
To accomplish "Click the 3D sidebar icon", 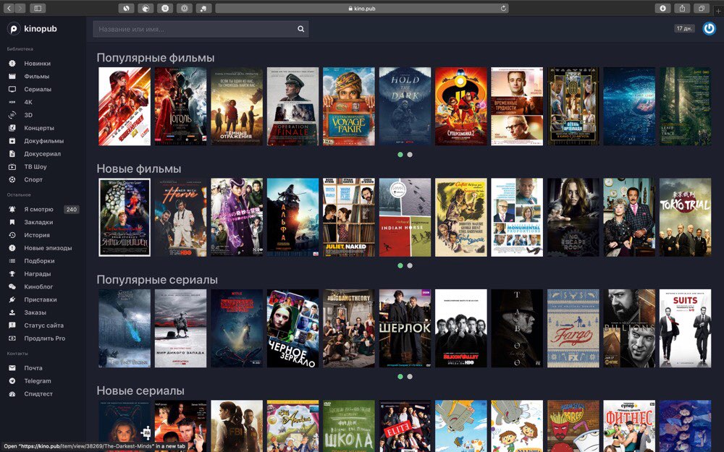I will click(x=12, y=115).
